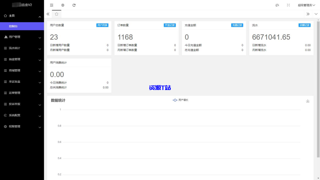
Task: Select the 控制台 menu item
Action: (x=22, y=26)
